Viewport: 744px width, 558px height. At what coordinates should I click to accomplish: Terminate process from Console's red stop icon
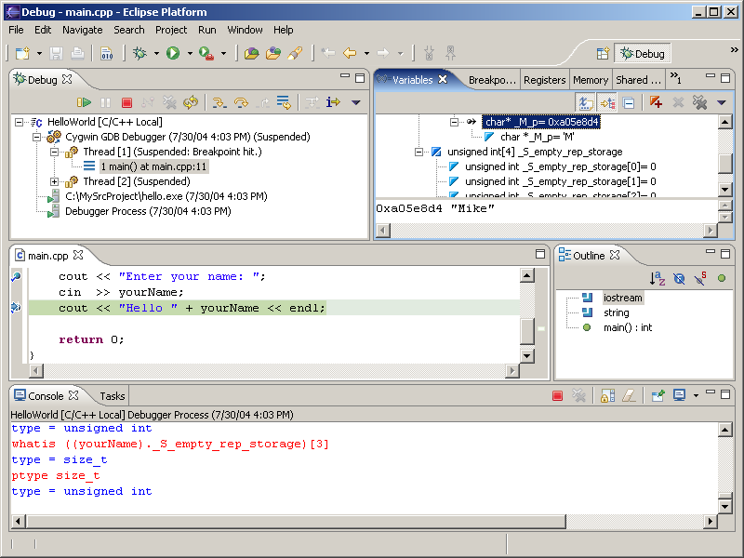tap(558, 396)
